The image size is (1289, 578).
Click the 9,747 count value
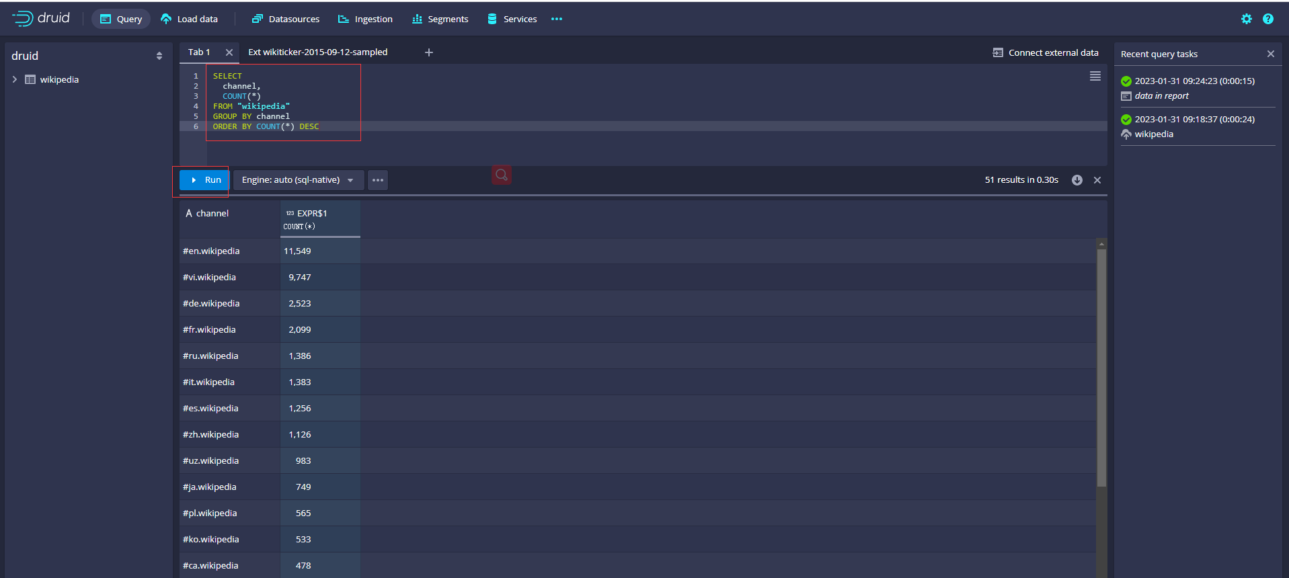point(300,277)
